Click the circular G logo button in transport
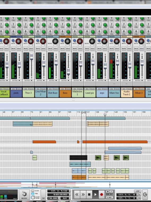 [145, 195]
